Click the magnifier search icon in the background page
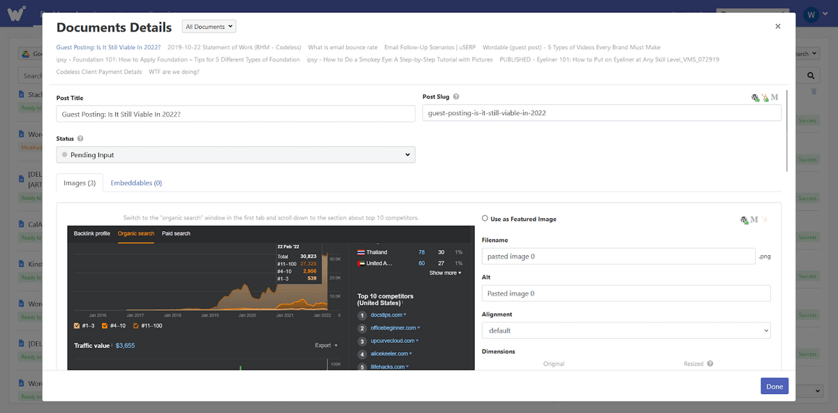This screenshot has height=413, width=838. 811,75
